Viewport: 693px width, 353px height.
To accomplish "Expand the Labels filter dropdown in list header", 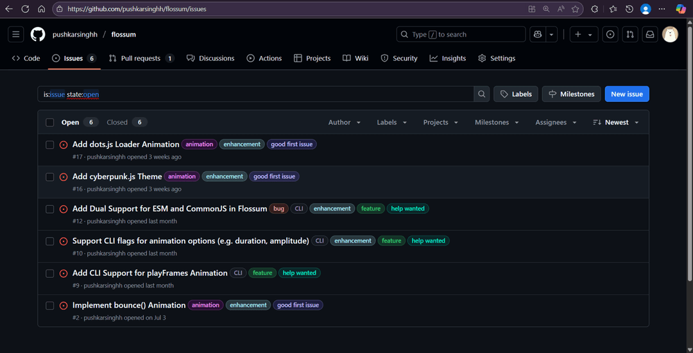I will click(392, 123).
